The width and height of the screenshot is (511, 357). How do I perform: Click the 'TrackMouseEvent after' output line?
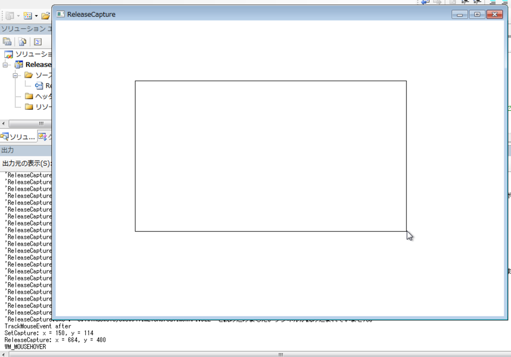(38, 326)
